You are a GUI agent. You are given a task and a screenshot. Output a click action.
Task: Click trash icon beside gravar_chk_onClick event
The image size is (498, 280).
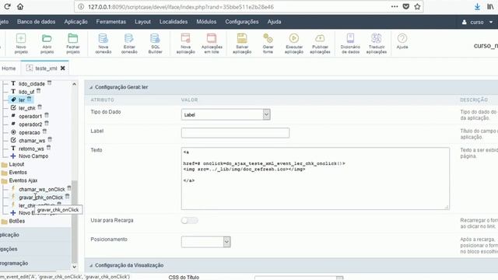point(68,197)
